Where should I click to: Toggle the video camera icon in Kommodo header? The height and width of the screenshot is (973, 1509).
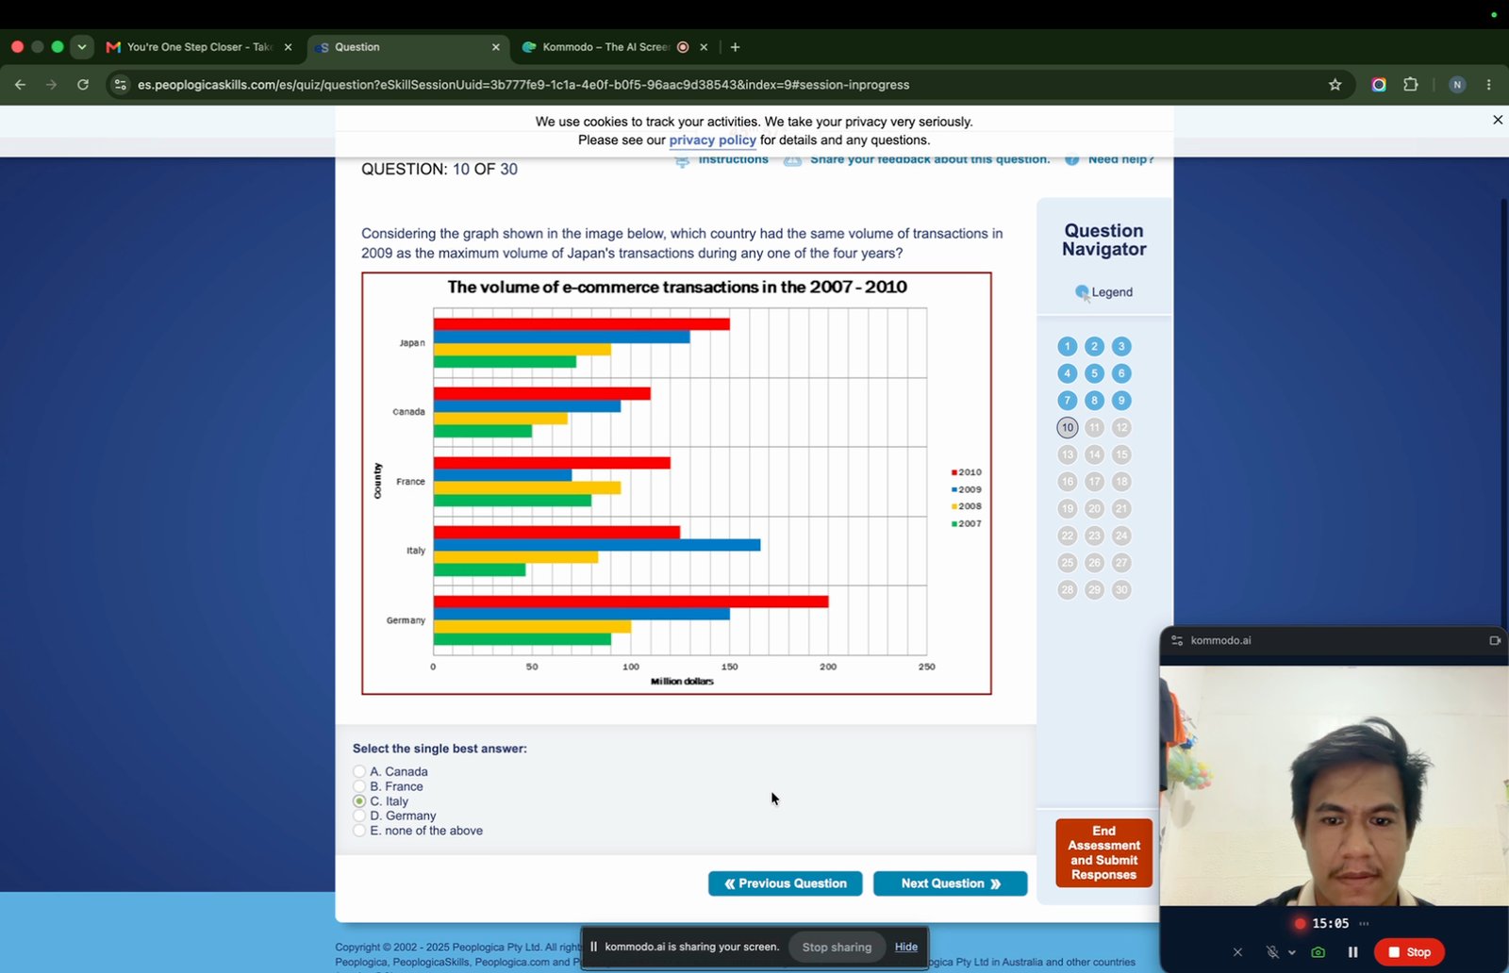[x=1495, y=640]
